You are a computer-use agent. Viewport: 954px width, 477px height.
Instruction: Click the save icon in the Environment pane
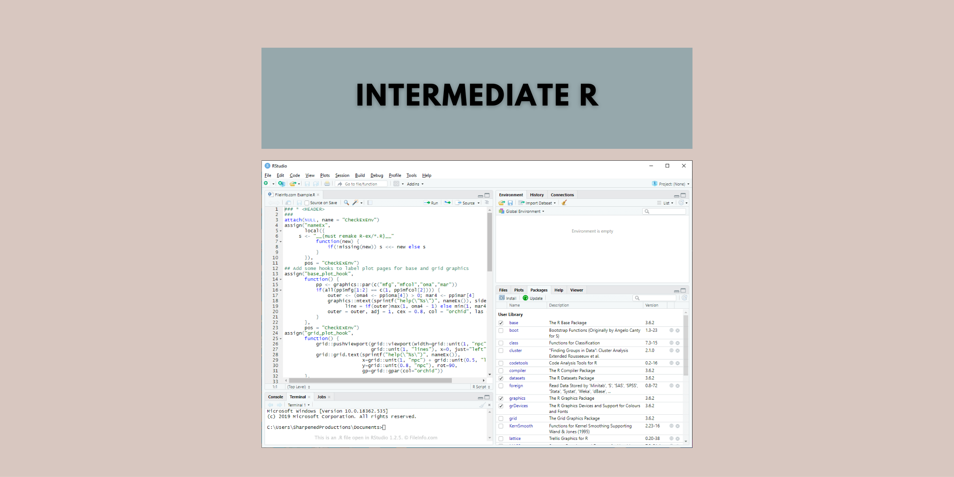(510, 203)
